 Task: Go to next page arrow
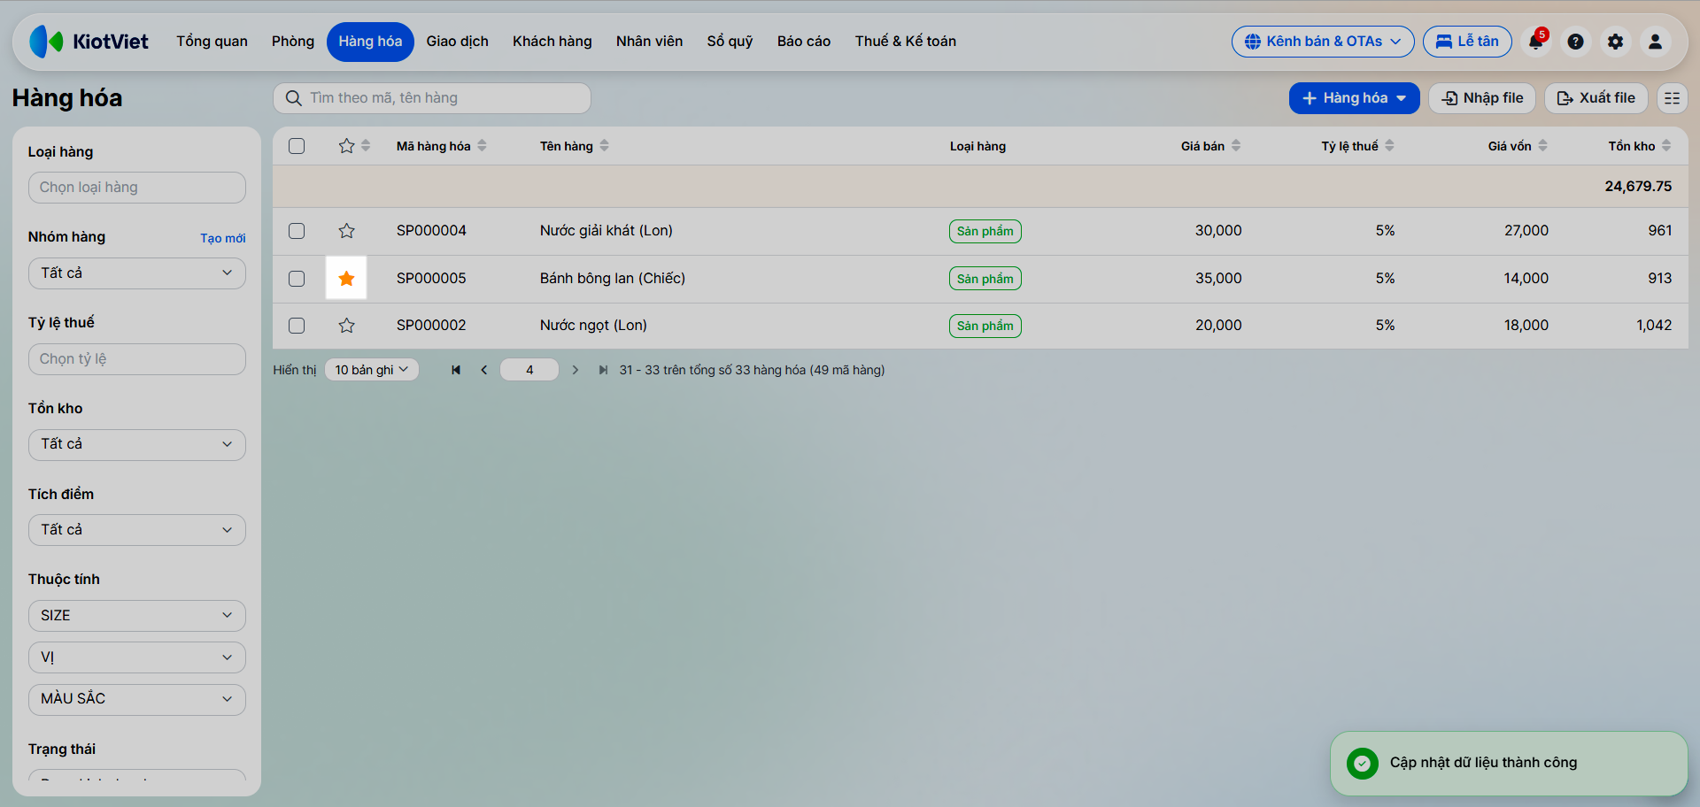coord(576,370)
